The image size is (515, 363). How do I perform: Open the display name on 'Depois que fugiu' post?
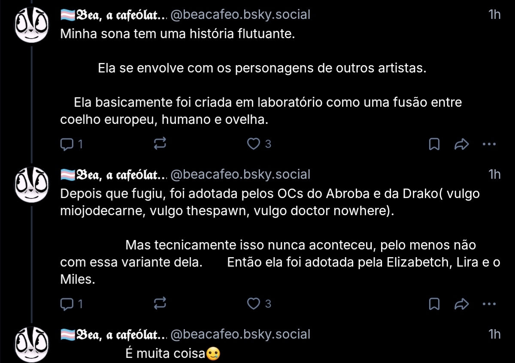click(x=114, y=175)
